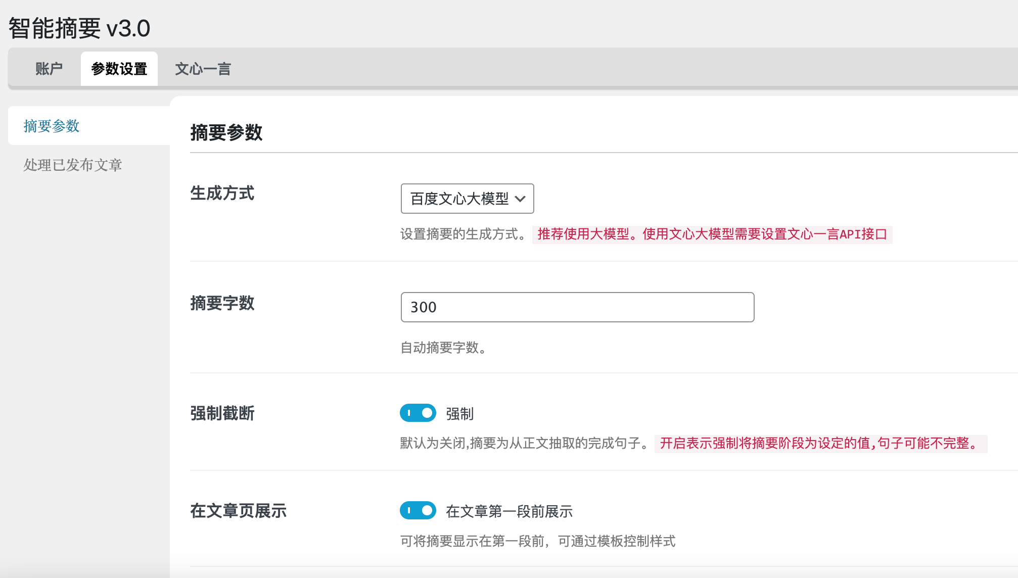Select the 参数设置 tab
The width and height of the screenshot is (1018, 578).
click(x=119, y=68)
